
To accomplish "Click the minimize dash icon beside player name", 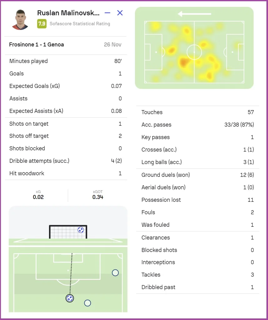I will [x=107, y=13].
